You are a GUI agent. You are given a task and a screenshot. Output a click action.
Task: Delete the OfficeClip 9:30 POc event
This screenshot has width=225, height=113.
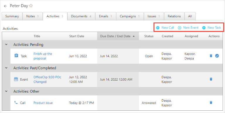pyautogui.click(x=211, y=79)
